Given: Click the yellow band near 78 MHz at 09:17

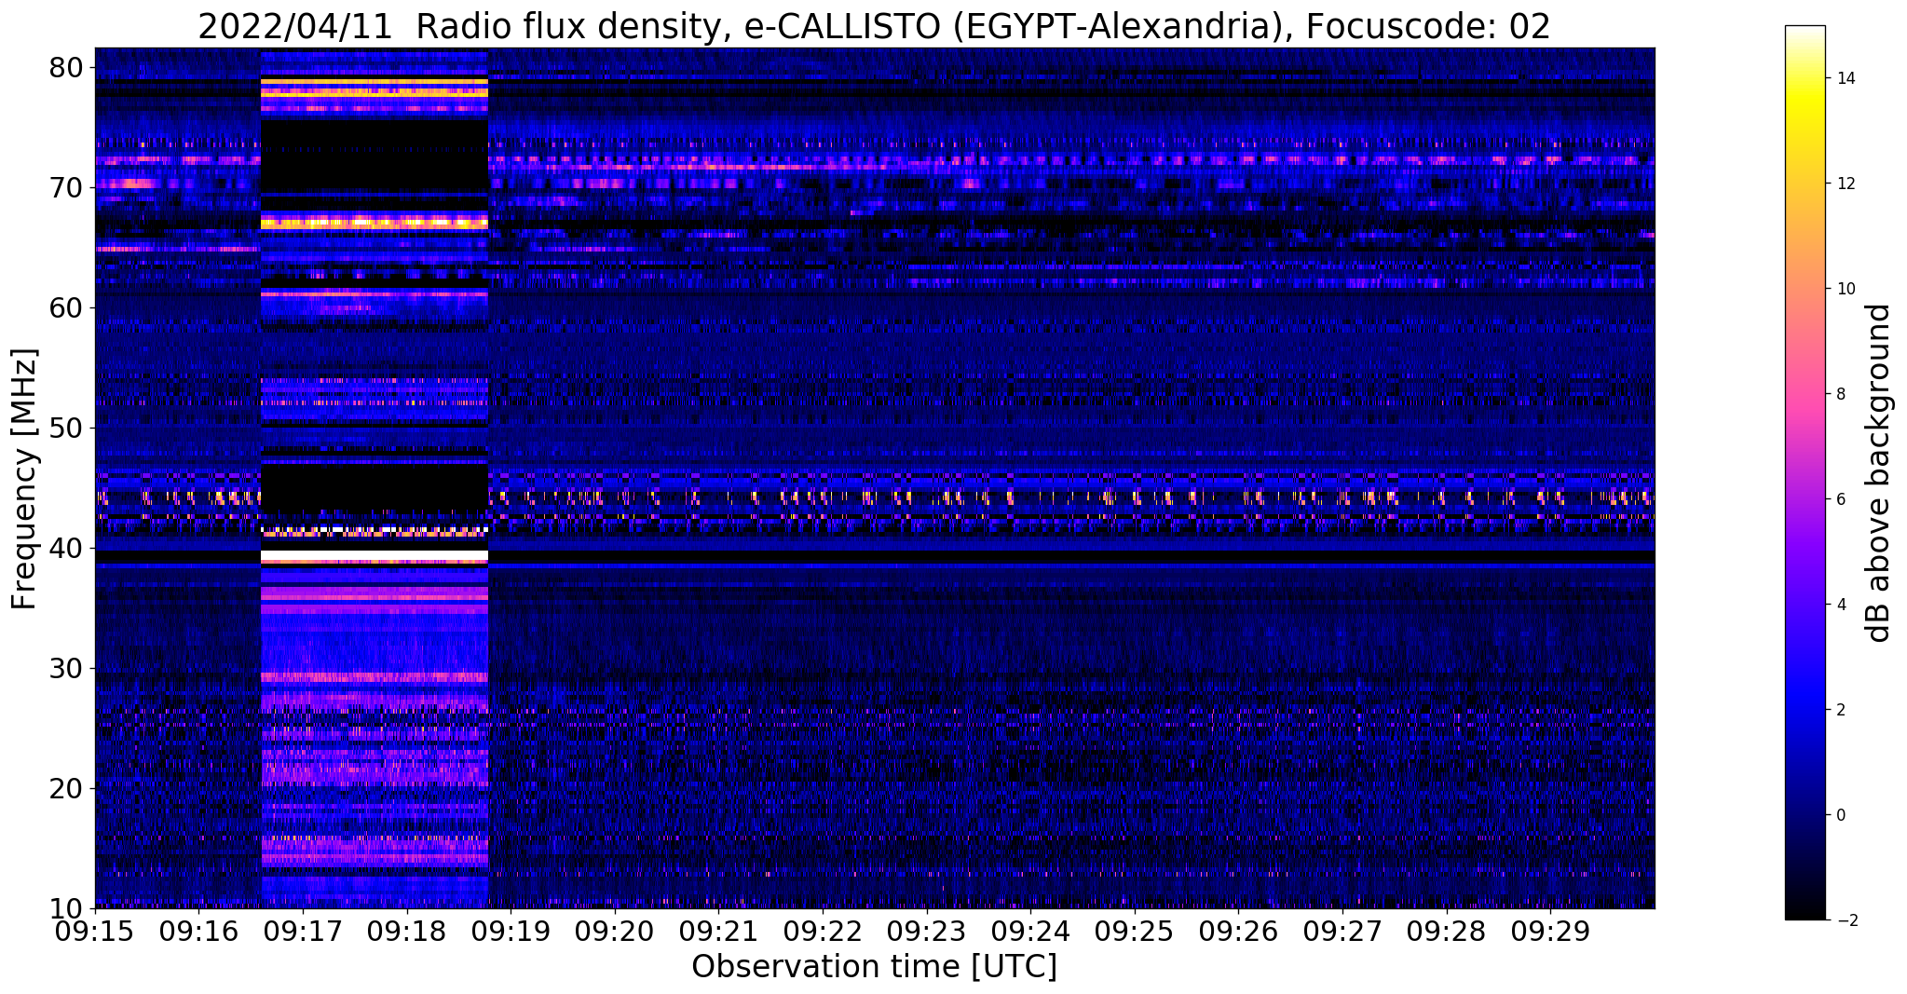Looking at the screenshot, I should coord(375,92).
